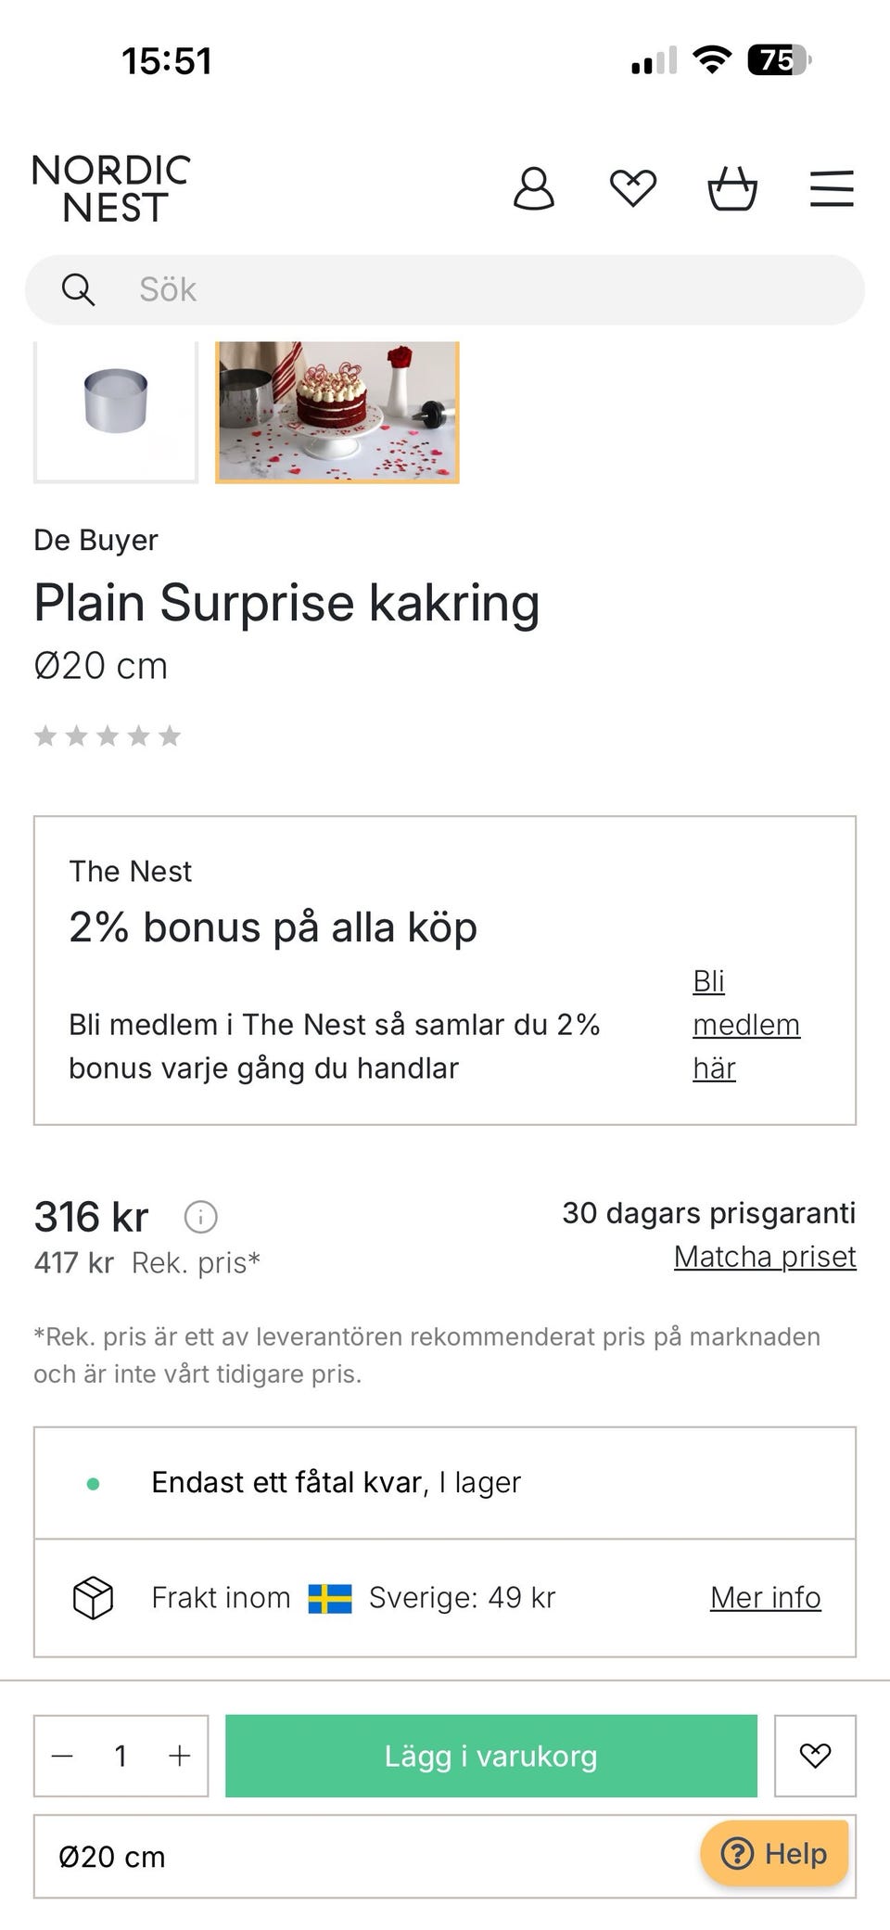Open 'Mer info' about shipping
Viewport: 890px width, 1930px height.
[x=765, y=1598]
